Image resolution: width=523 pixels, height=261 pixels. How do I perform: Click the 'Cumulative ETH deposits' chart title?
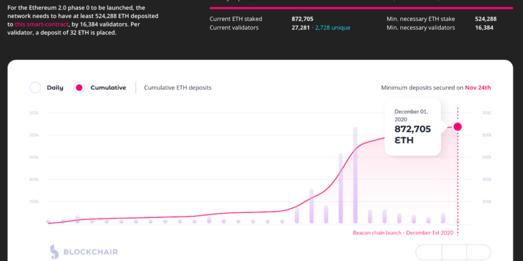click(178, 88)
